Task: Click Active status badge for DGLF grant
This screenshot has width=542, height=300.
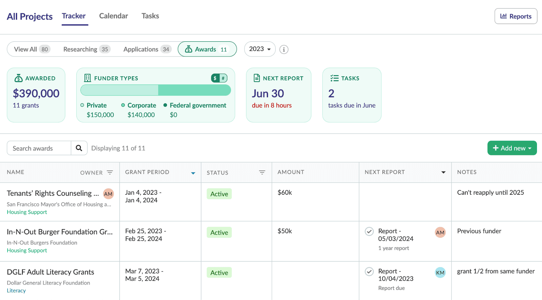Action: (219, 273)
